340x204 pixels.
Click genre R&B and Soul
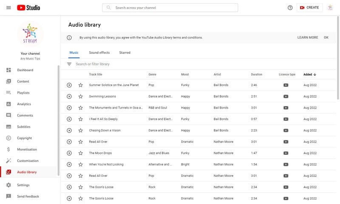(x=158, y=108)
